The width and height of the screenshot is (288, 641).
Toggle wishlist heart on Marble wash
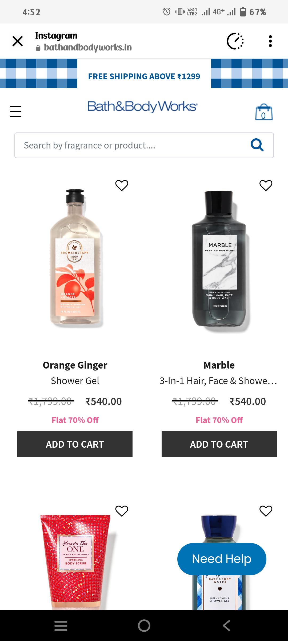[266, 185]
